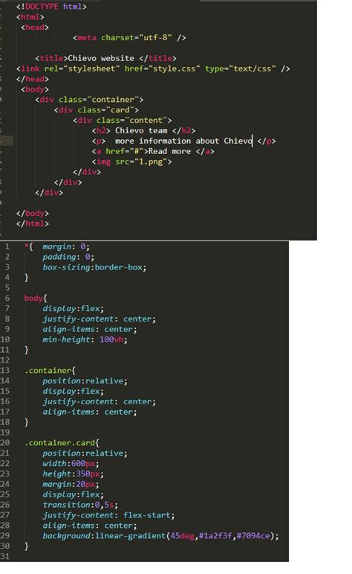Click the '#1a2f3f' color value
The width and height of the screenshot is (352, 574).
click(x=215, y=536)
